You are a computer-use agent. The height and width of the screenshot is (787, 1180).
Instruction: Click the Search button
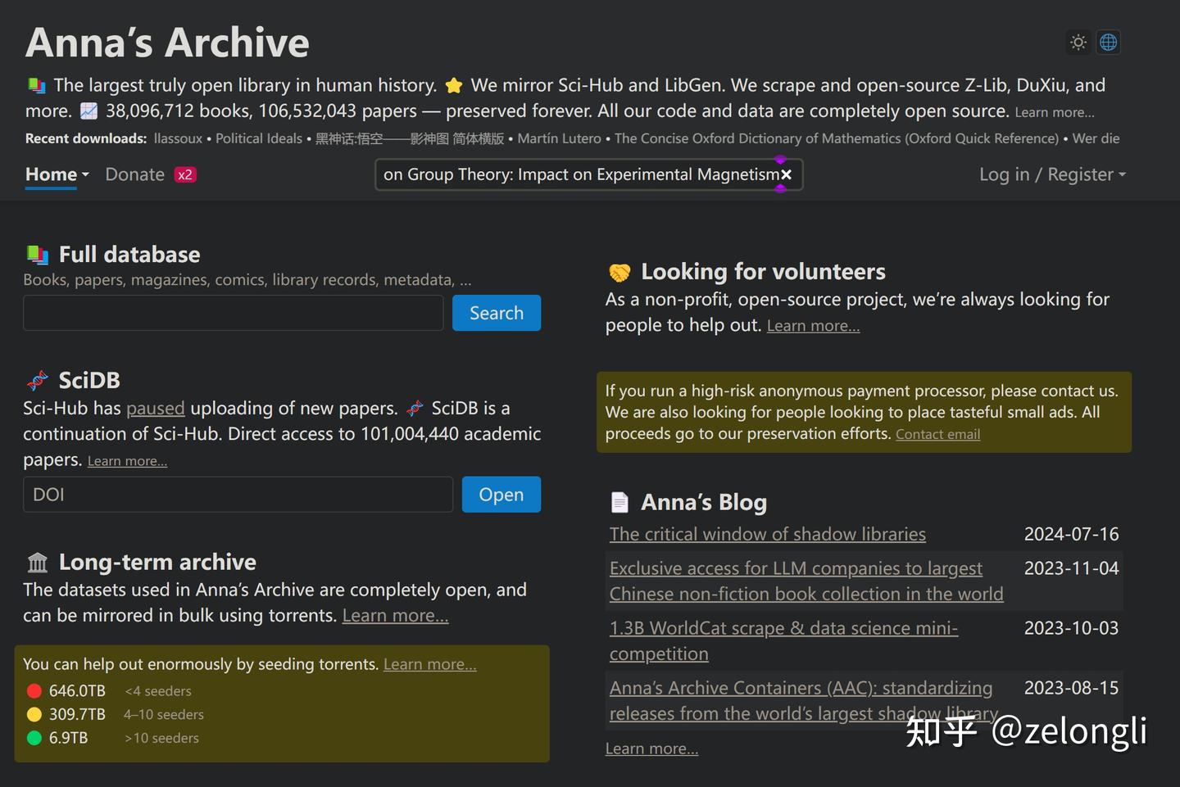coord(497,313)
